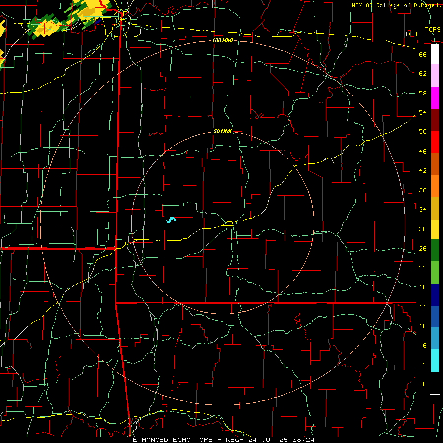Click the 42 legend value
This screenshot has height=443, width=443.
[423, 171]
